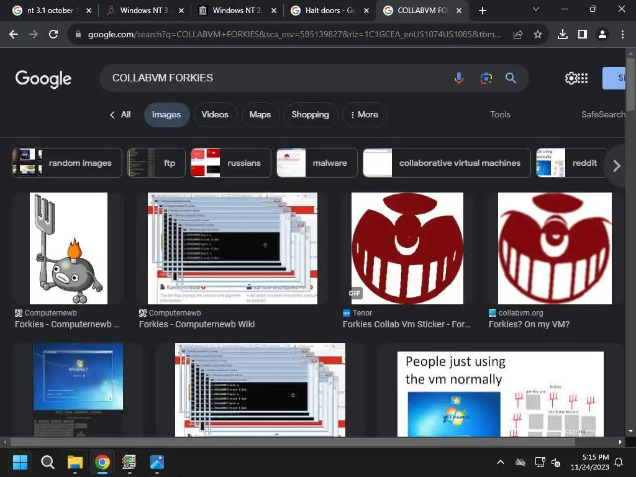
Task: Open 'Forkies - Computernewb Wiki' link
Action: [197, 324]
